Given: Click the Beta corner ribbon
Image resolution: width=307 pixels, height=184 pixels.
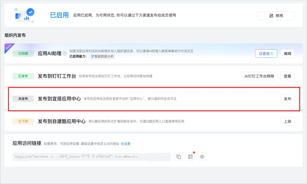Looking at the screenshot, I should coord(9,47).
